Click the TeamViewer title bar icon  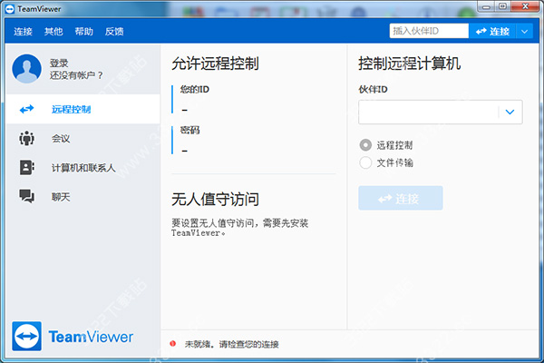tap(10, 9)
